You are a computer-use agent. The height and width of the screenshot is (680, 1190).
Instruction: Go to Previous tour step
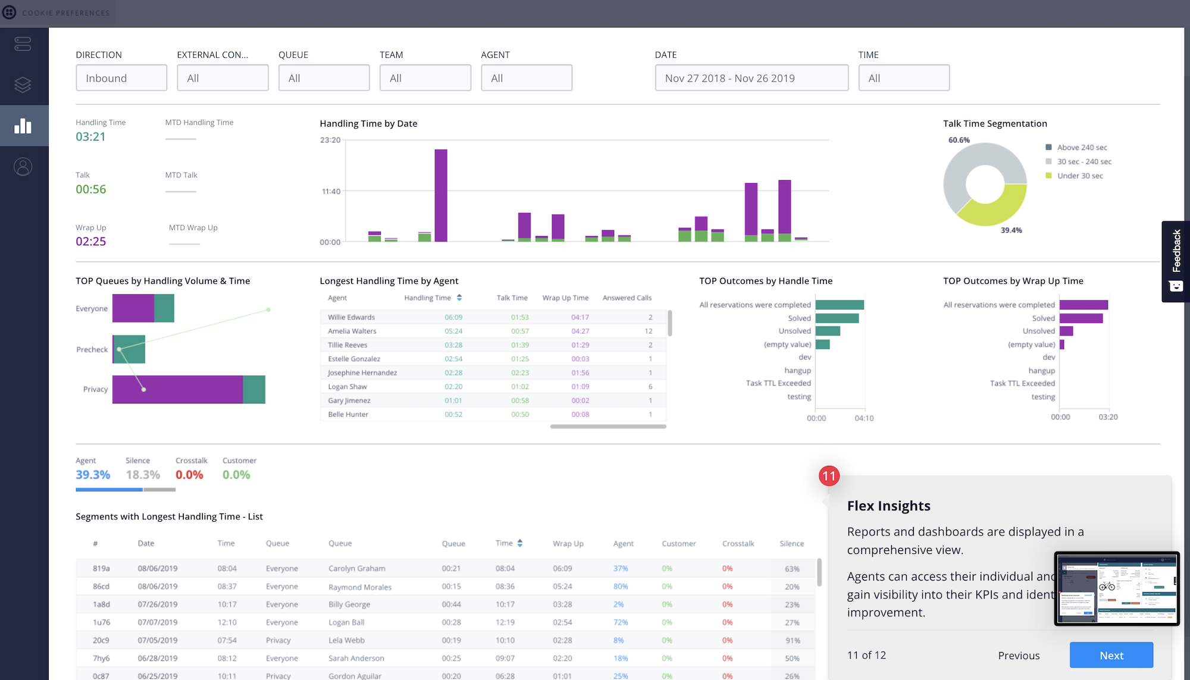click(1019, 656)
